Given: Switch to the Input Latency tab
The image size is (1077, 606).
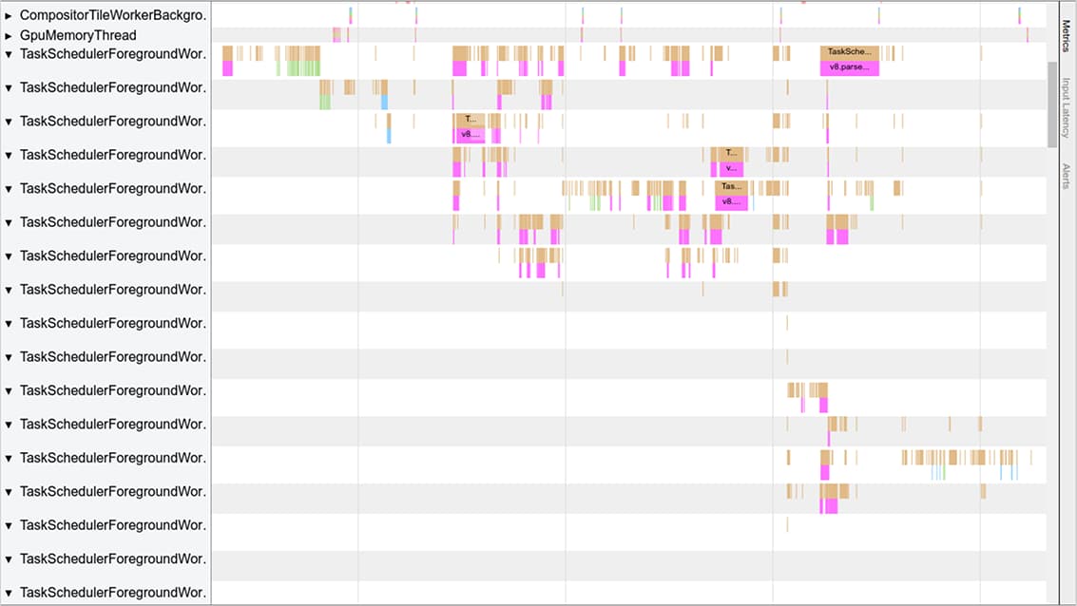Looking at the screenshot, I should coord(1066,106).
